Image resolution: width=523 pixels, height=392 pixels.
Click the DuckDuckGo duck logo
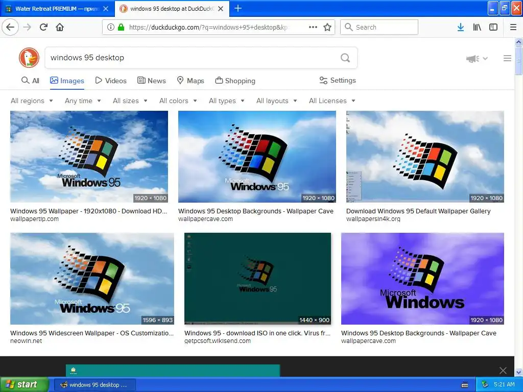click(x=29, y=58)
